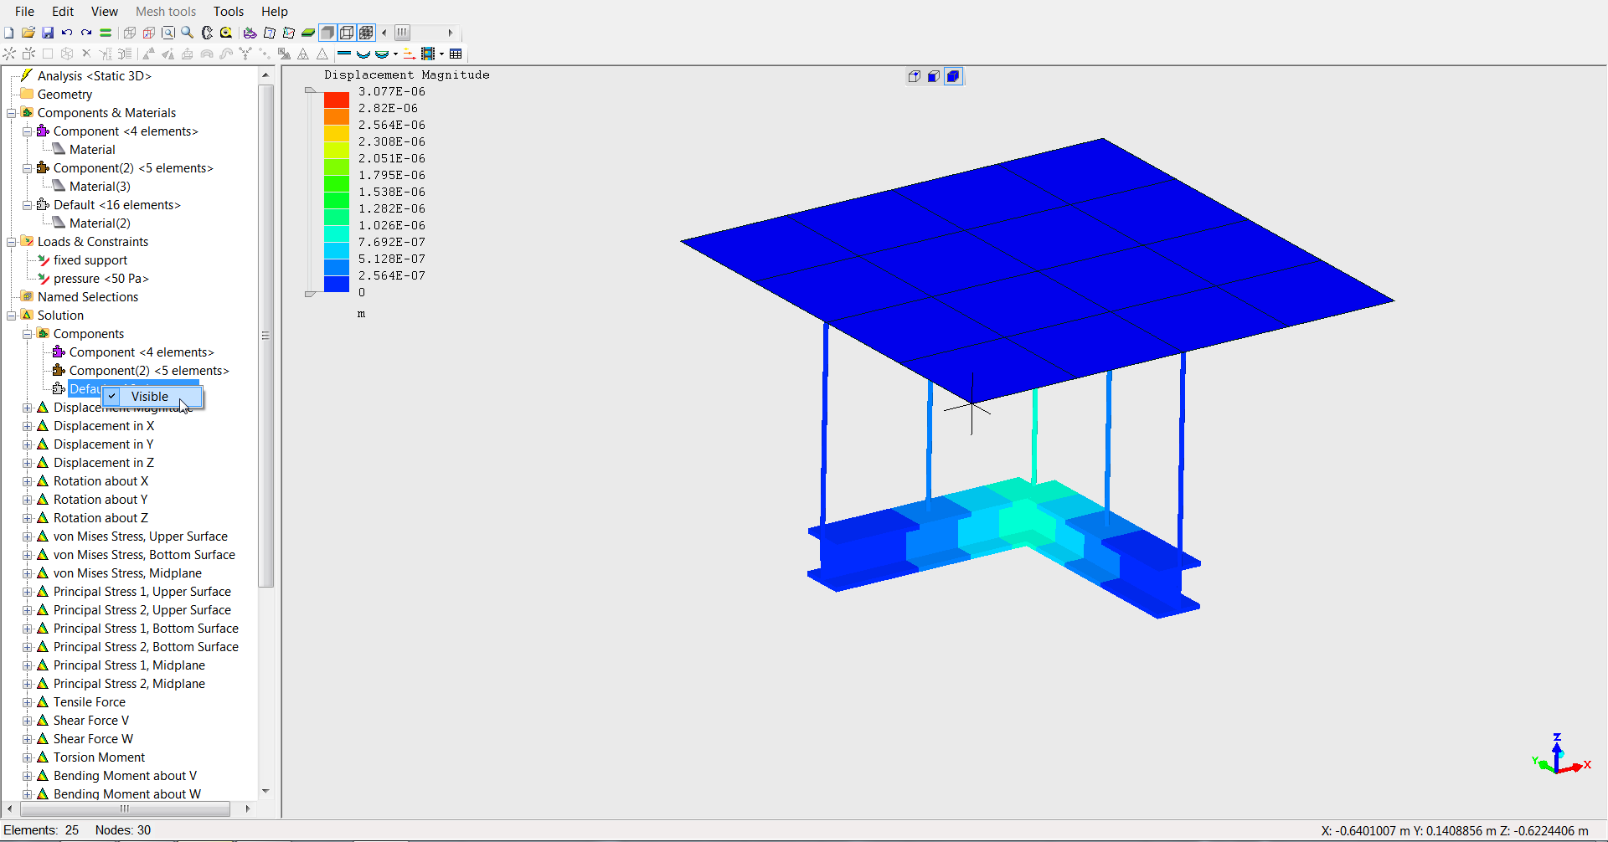Toggle shaded solid view mode
1608x842 pixels.
(327, 33)
